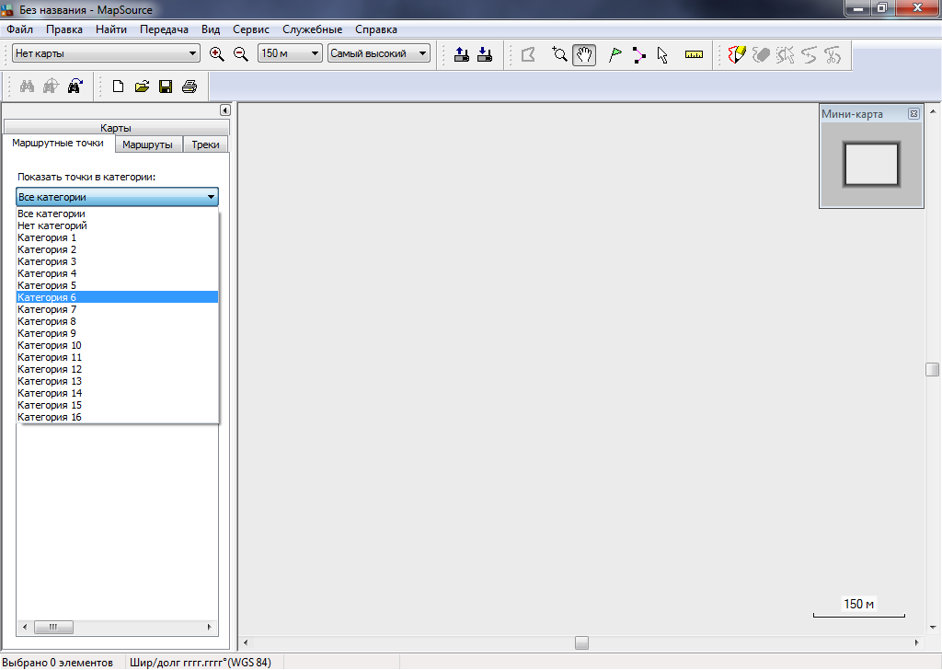Viewport: 942px width, 670px height.
Task: Open the 150 м scale dropdown
Action: [290, 54]
